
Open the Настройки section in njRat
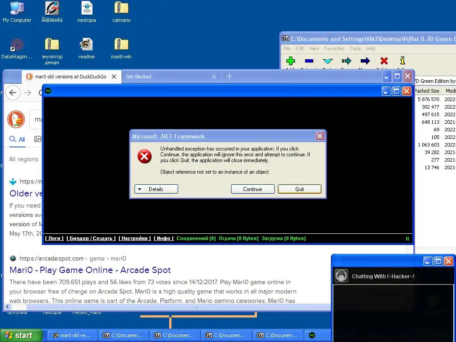pos(134,239)
